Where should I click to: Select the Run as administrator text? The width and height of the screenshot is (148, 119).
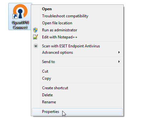(60, 30)
